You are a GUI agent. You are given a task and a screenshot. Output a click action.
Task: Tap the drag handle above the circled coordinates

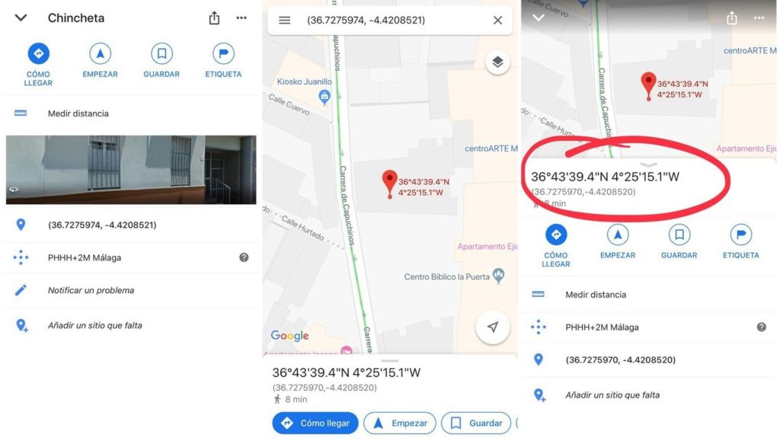pos(649,165)
